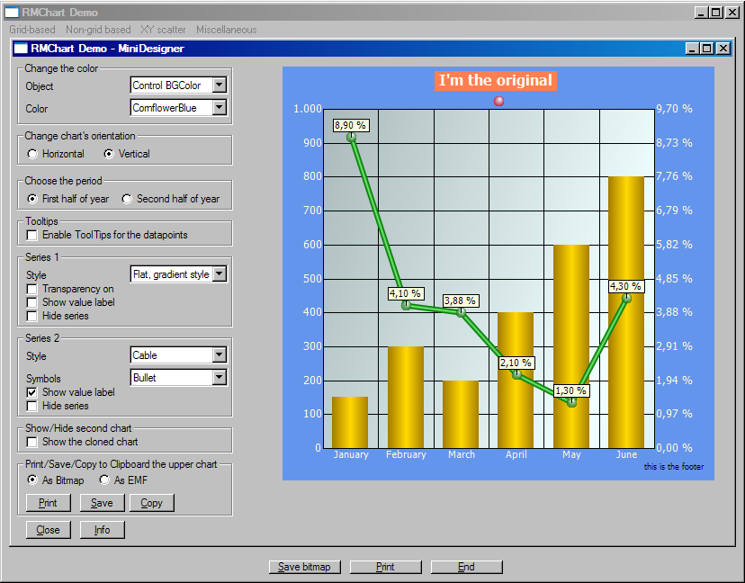Click the 3,88 % data label on line

pyautogui.click(x=461, y=300)
